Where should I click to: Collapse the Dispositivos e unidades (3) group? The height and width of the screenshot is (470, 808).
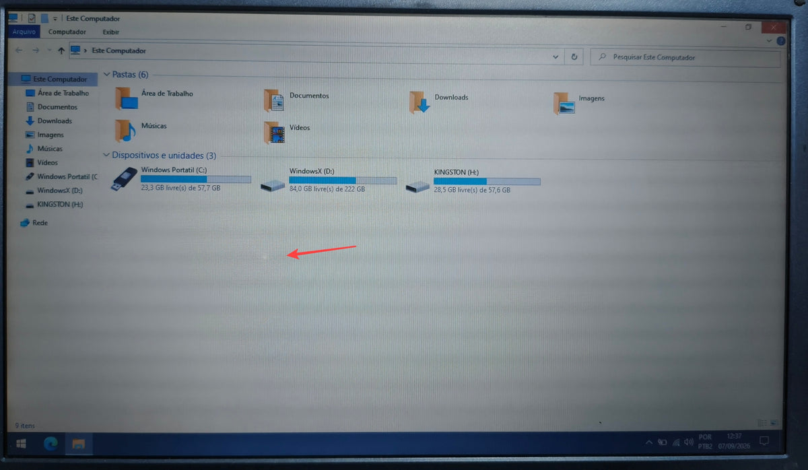tap(106, 155)
